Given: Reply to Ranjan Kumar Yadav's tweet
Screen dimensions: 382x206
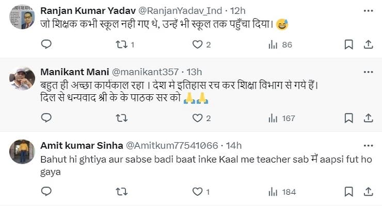Looking at the screenshot, I should coord(46,45).
